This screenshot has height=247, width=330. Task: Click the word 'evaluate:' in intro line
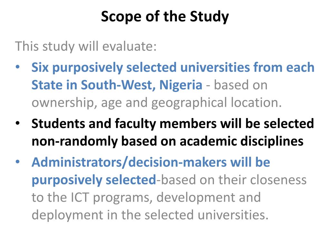(130, 46)
